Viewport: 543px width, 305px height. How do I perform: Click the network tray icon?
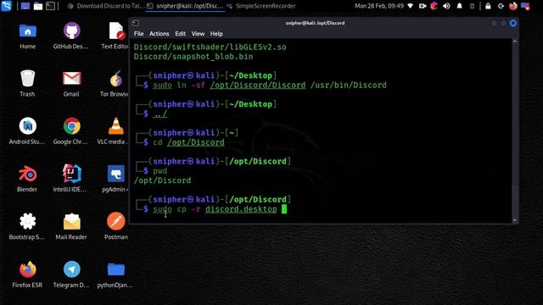(411, 6)
